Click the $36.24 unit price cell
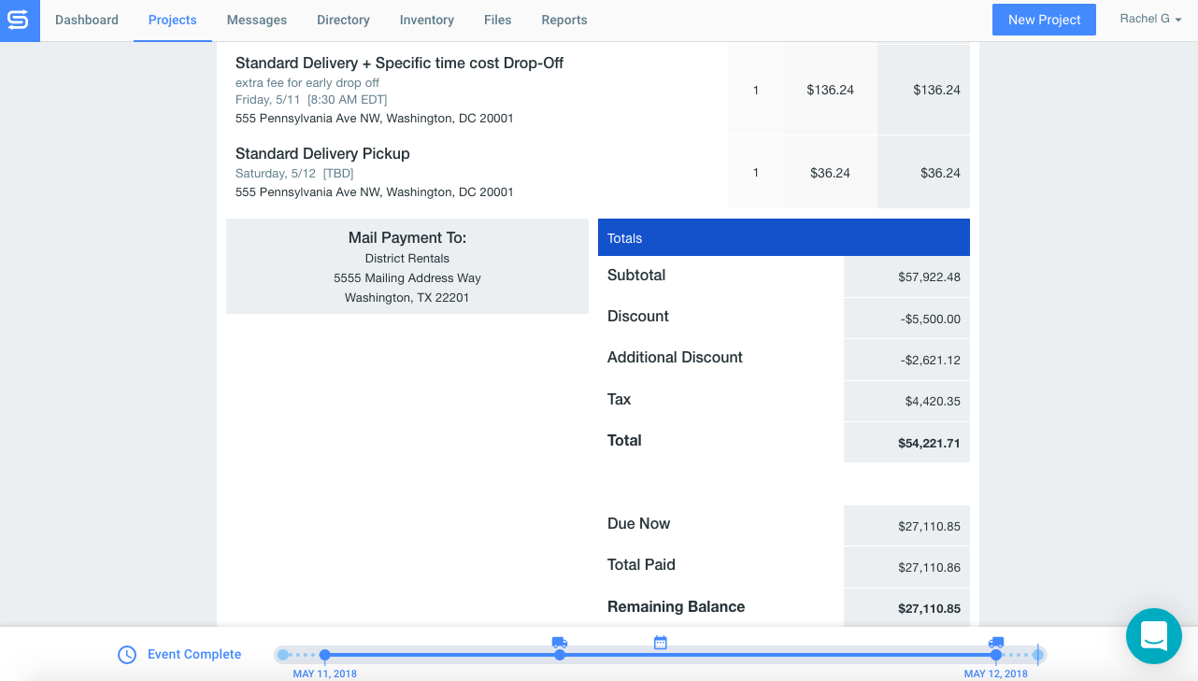1198x681 pixels. 831,173
